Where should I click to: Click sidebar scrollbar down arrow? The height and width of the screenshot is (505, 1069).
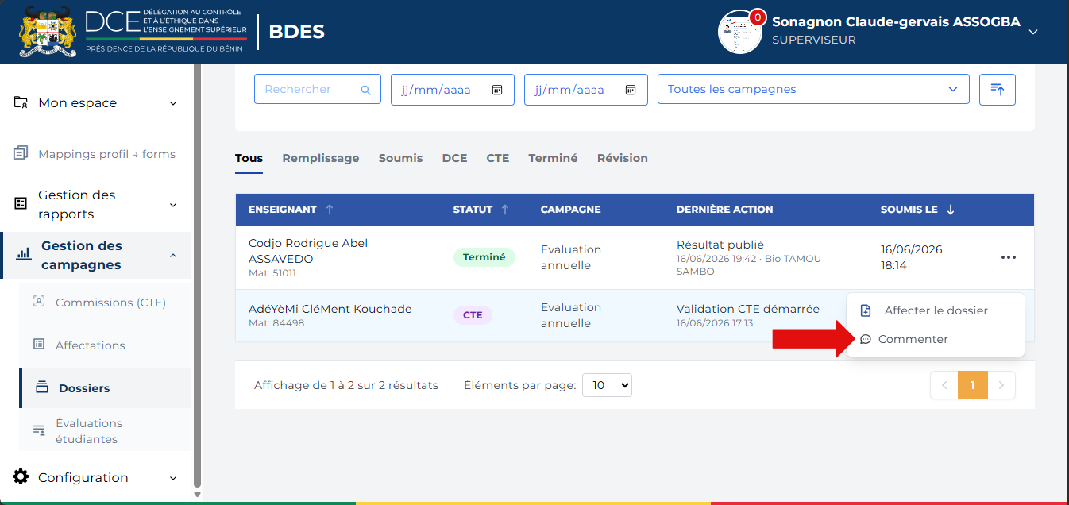point(198,495)
